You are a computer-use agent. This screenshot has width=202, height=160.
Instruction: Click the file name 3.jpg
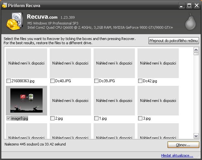pyautogui.click(x=147, y=118)
